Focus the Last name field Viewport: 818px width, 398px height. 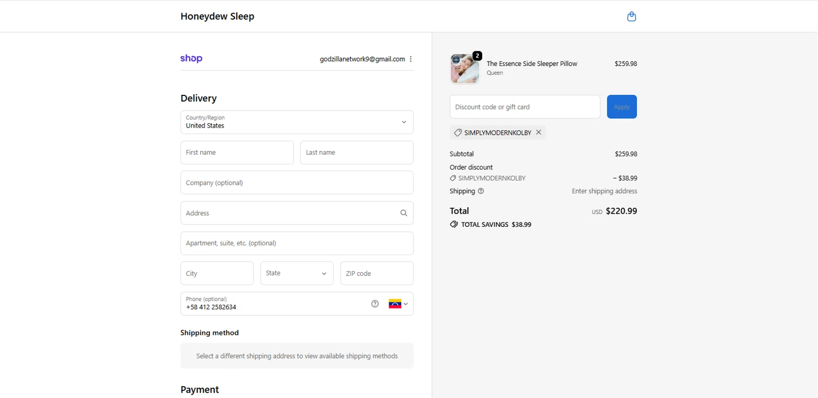click(x=357, y=153)
